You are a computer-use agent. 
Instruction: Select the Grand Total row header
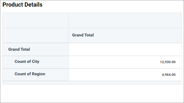36,49
